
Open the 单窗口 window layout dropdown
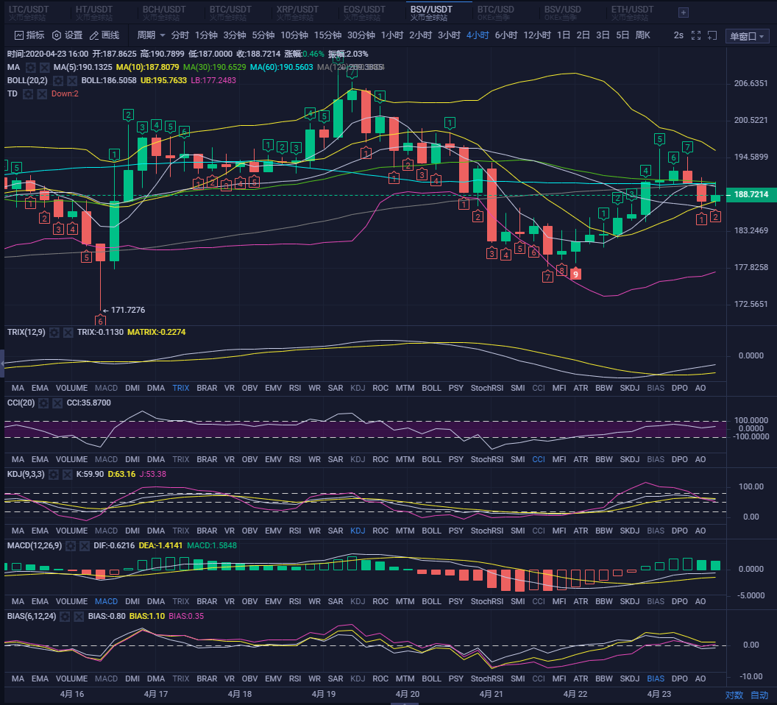click(x=747, y=37)
